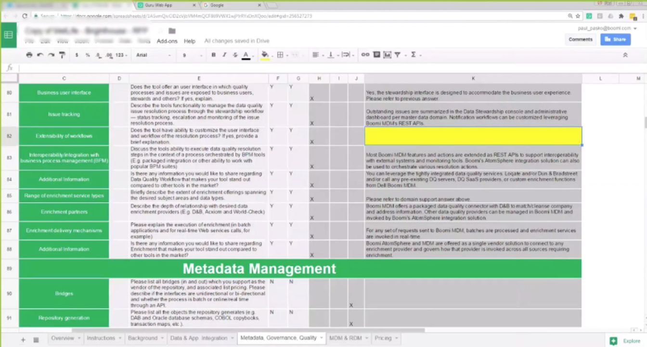
Task: Click the browser reload icon
Action: (x=25, y=16)
